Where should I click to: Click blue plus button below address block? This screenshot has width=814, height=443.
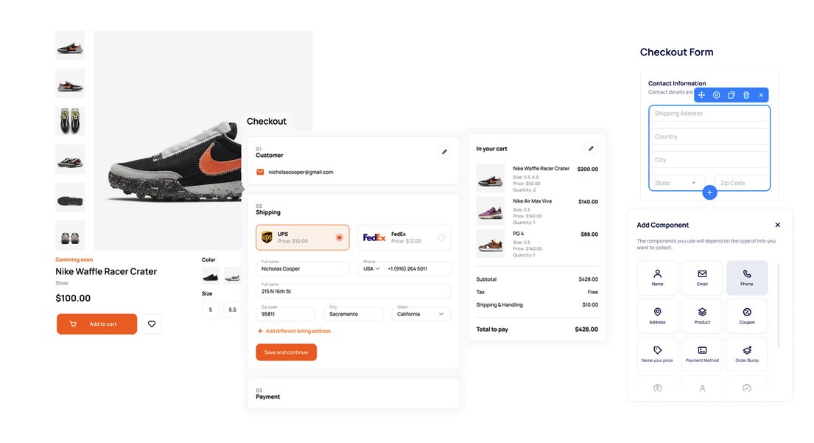709,192
